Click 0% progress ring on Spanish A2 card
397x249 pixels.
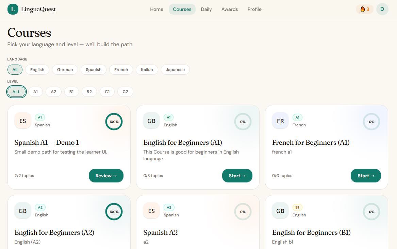click(243, 212)
